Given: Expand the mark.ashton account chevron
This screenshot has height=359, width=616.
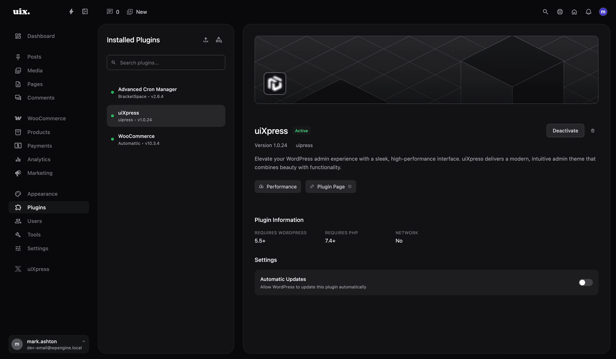Looking at the screenshot, I should [x=83, y=341].
